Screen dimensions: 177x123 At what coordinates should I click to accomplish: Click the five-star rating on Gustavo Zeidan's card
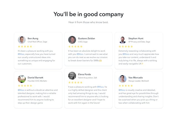[x=75, y=47]
